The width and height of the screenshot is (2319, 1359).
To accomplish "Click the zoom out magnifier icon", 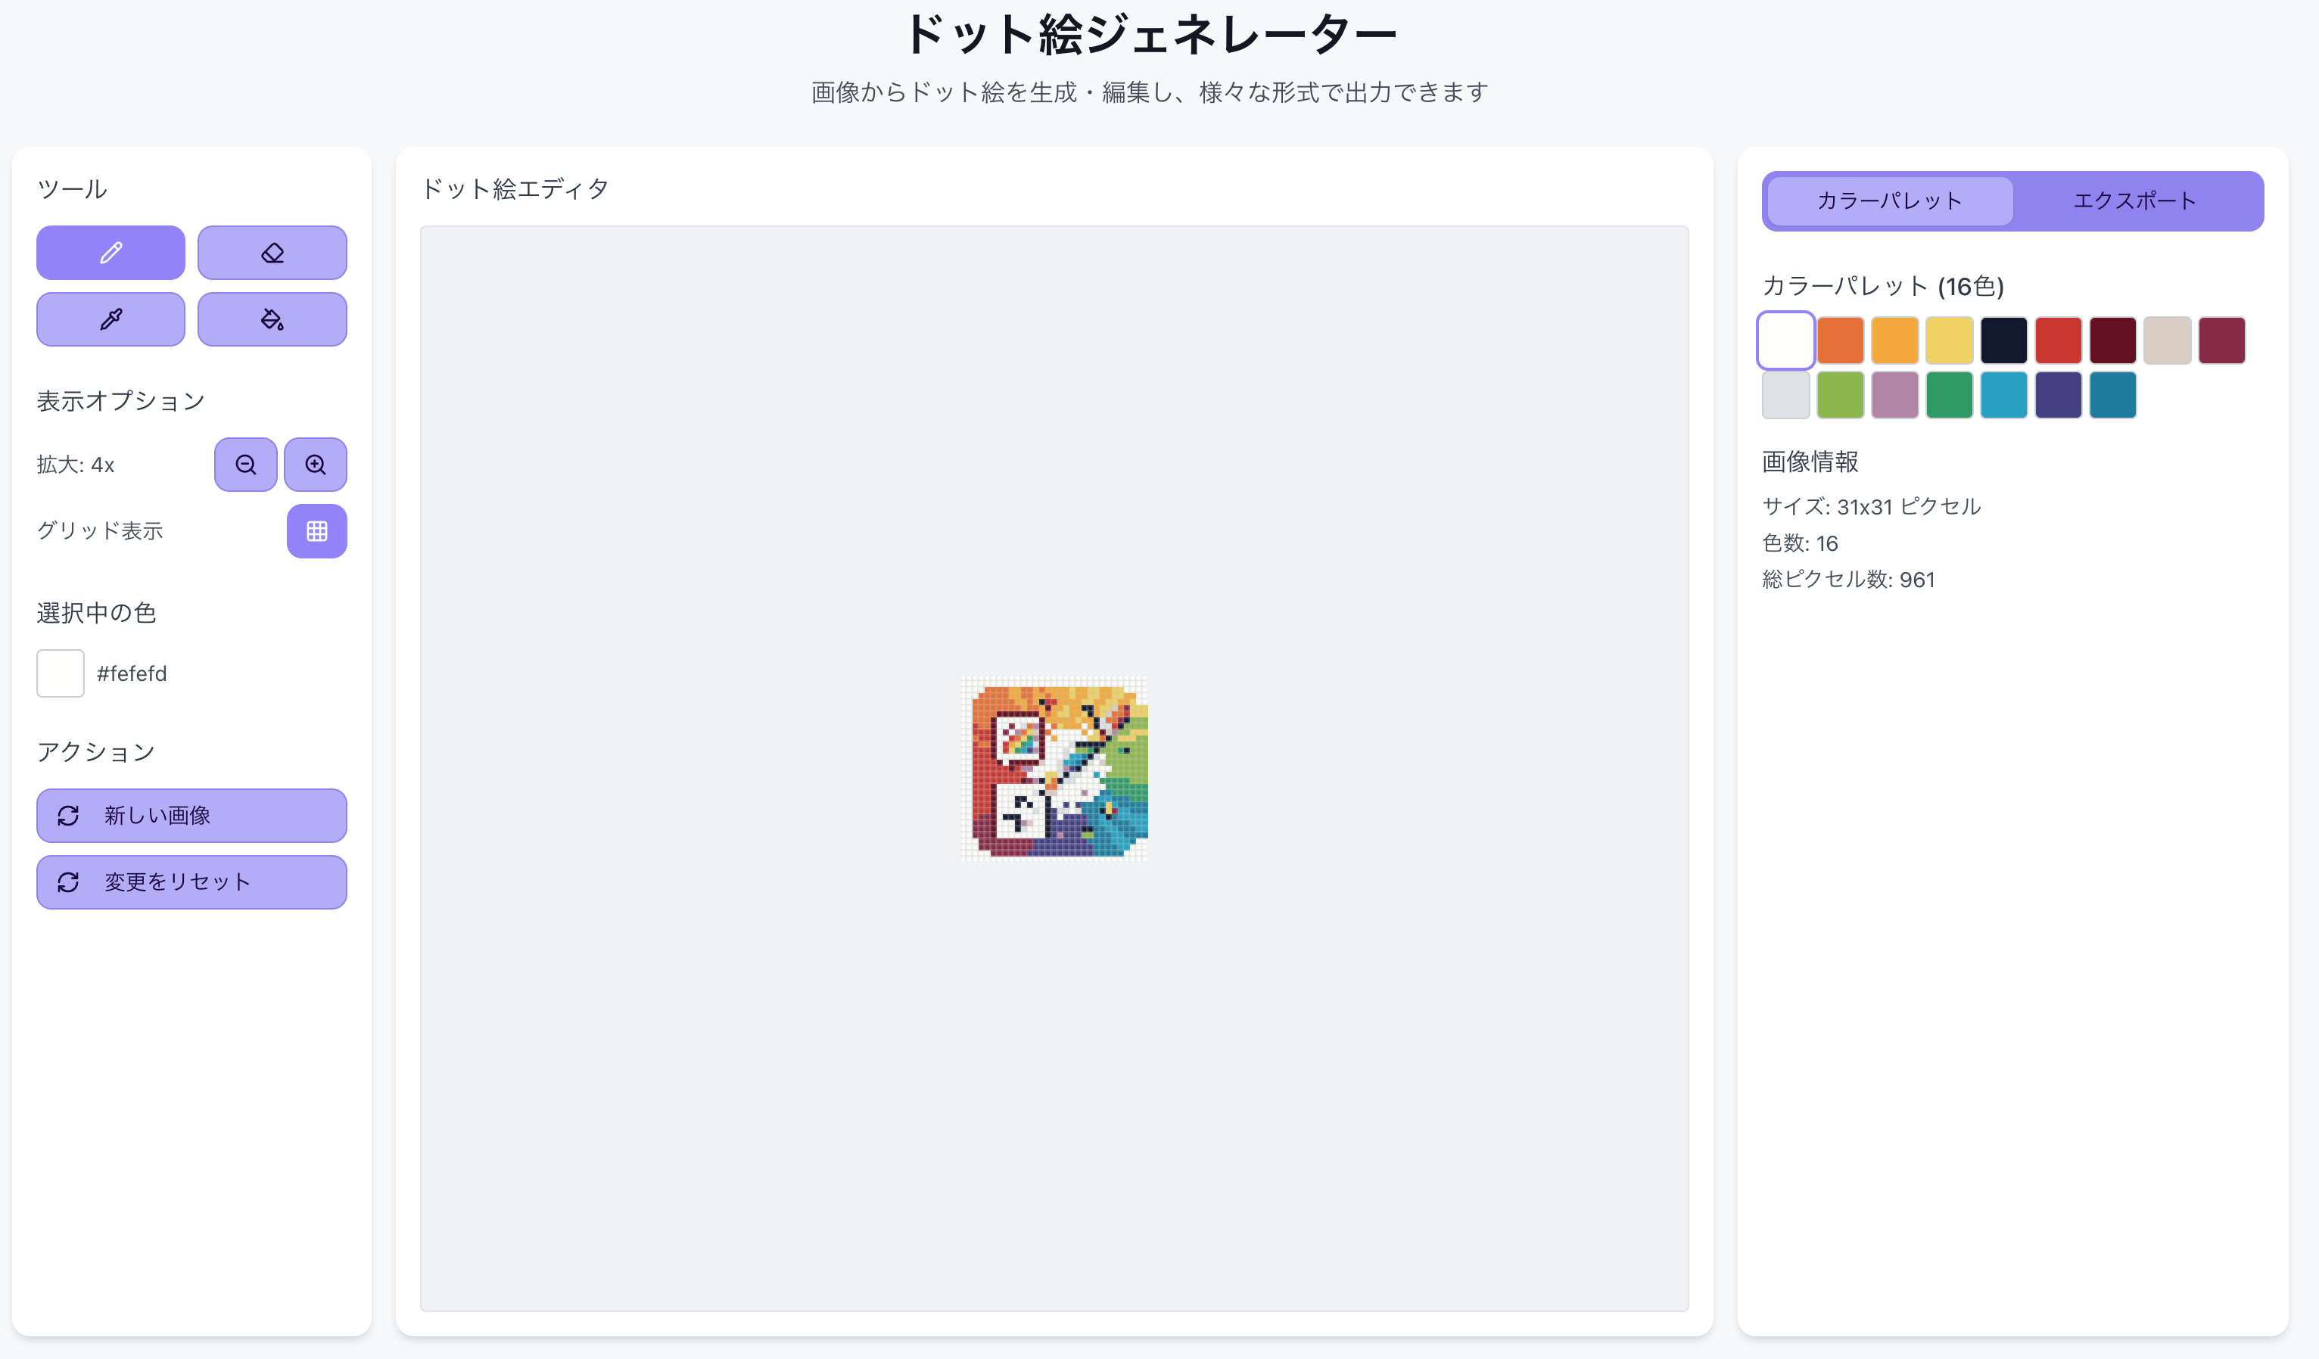I will pyautogui.click(x=246, y=465).
